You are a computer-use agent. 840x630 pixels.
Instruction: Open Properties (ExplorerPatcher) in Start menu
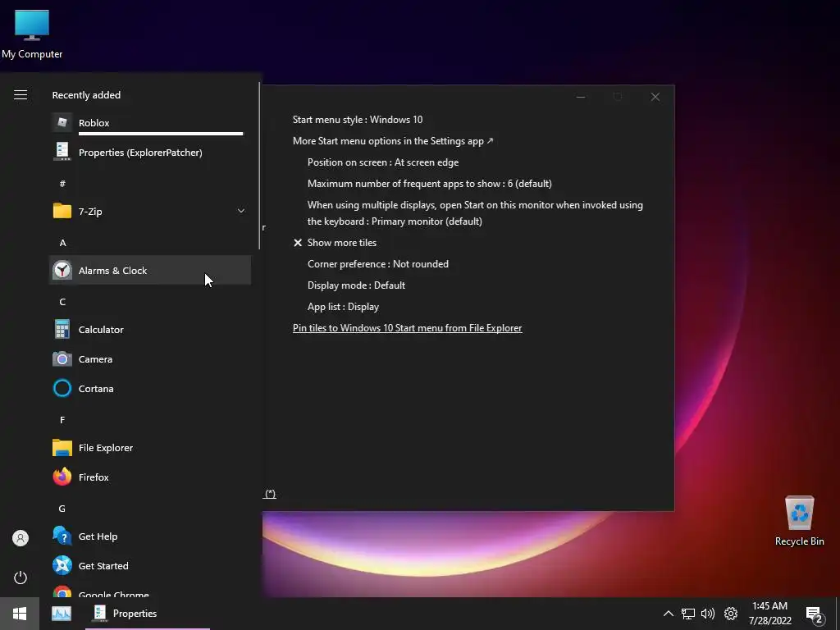pos(149,152)
